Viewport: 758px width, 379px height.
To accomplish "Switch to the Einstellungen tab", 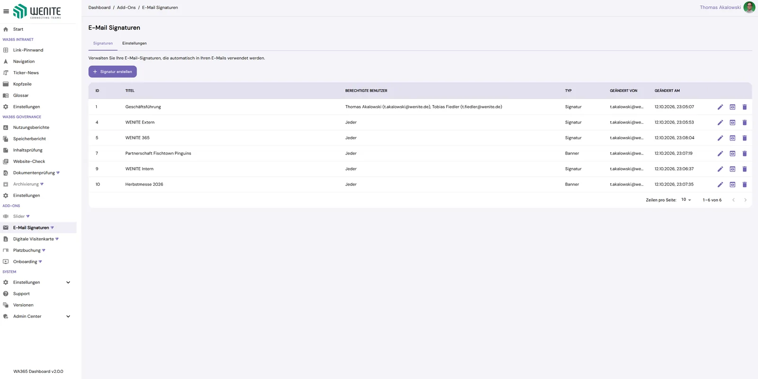I will click(x=135, y=44).
